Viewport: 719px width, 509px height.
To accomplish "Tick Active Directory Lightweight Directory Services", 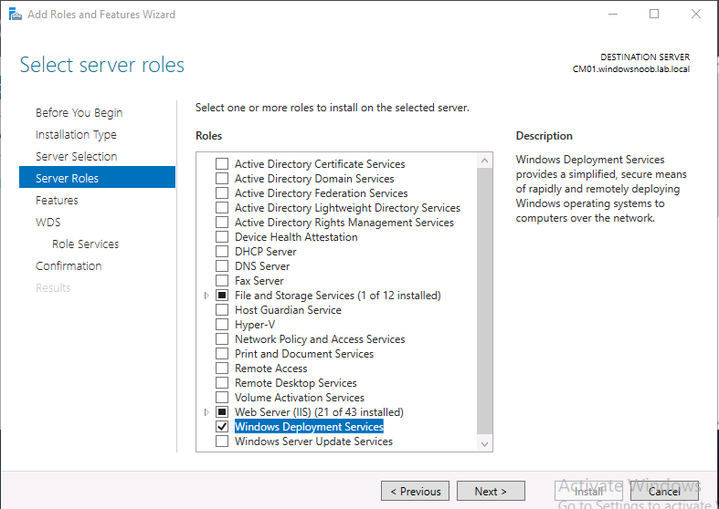I will pyautogui.click(x=222, y=208).
